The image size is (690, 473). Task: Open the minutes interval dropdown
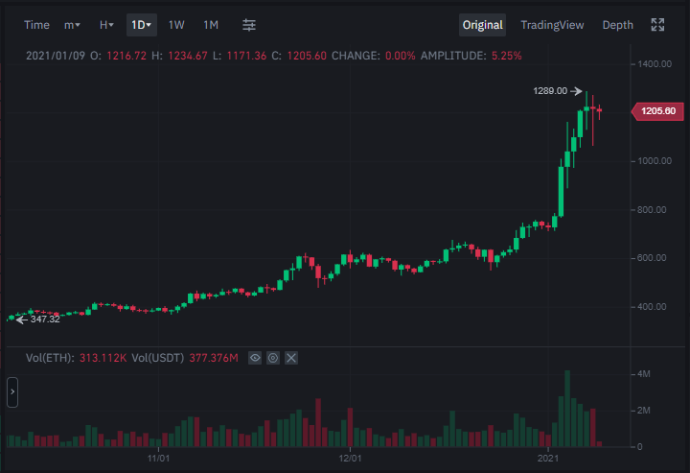point(72,25)
